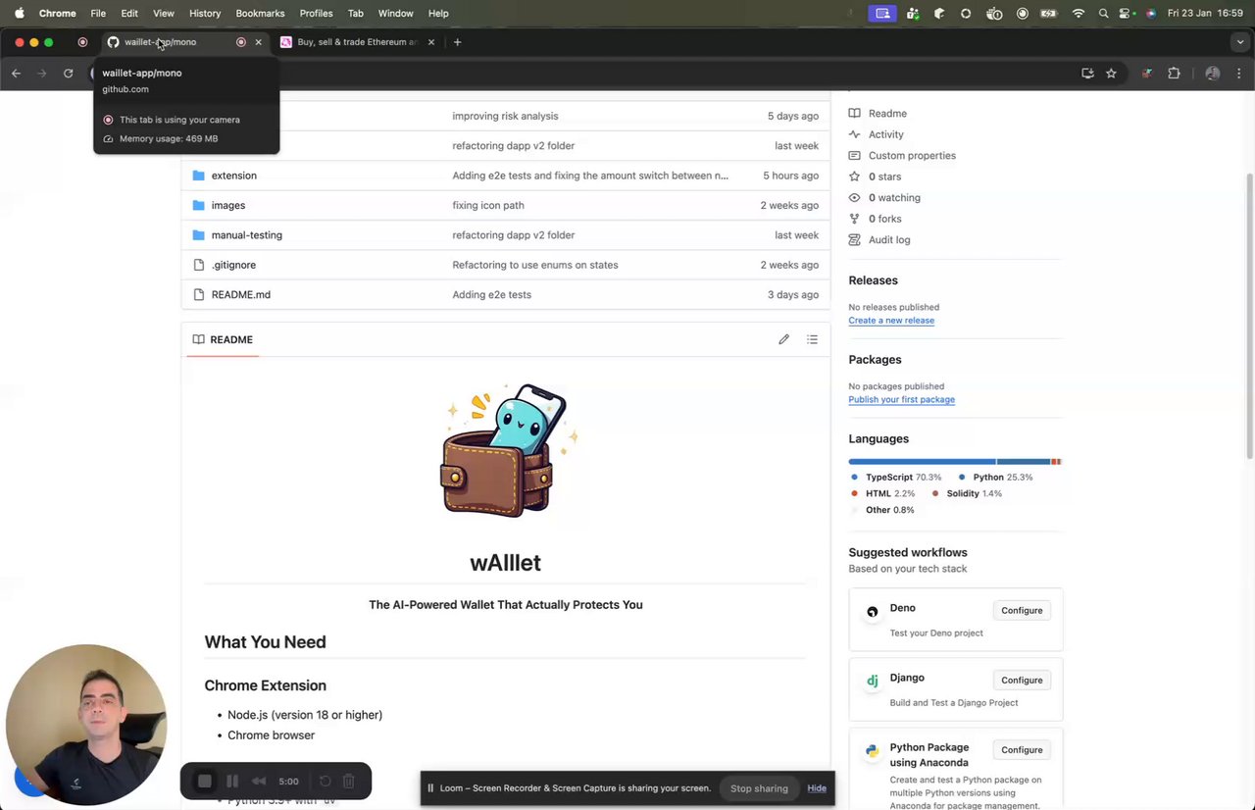Click the purple screen-sharing menu bar icon

882,13
